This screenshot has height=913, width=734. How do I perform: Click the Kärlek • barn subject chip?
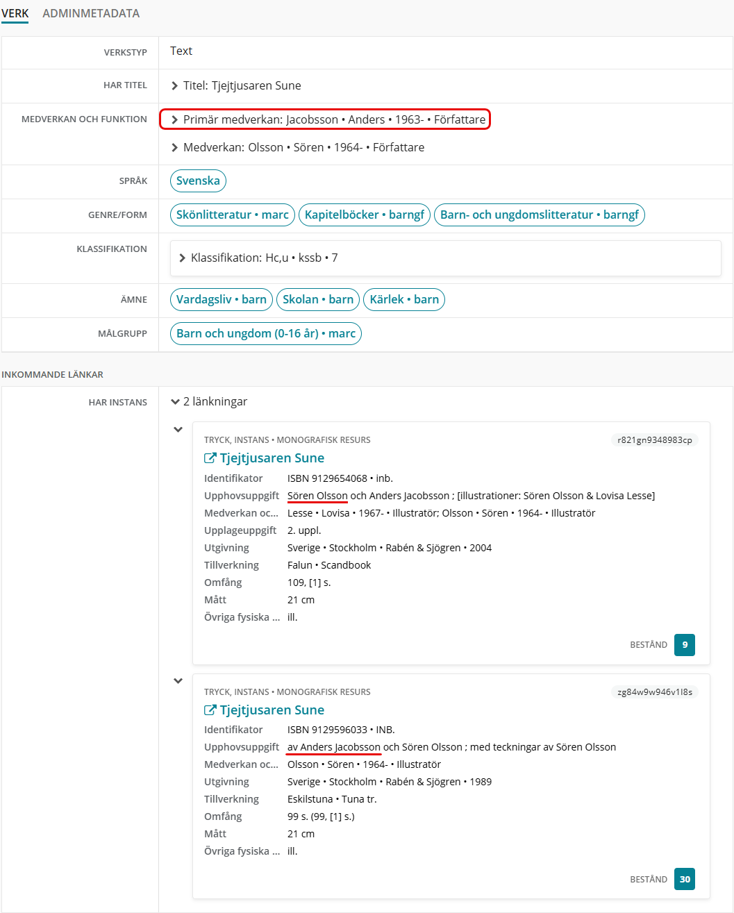(404, 300)
